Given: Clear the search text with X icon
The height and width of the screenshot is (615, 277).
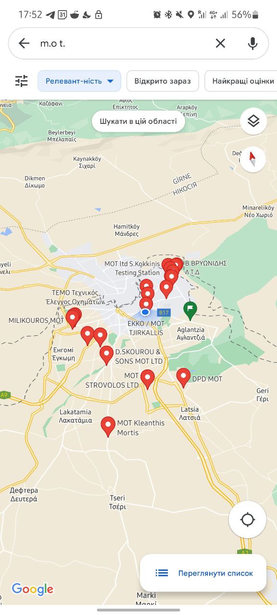Looking at the screenshot, I should [x=220, y=44].
